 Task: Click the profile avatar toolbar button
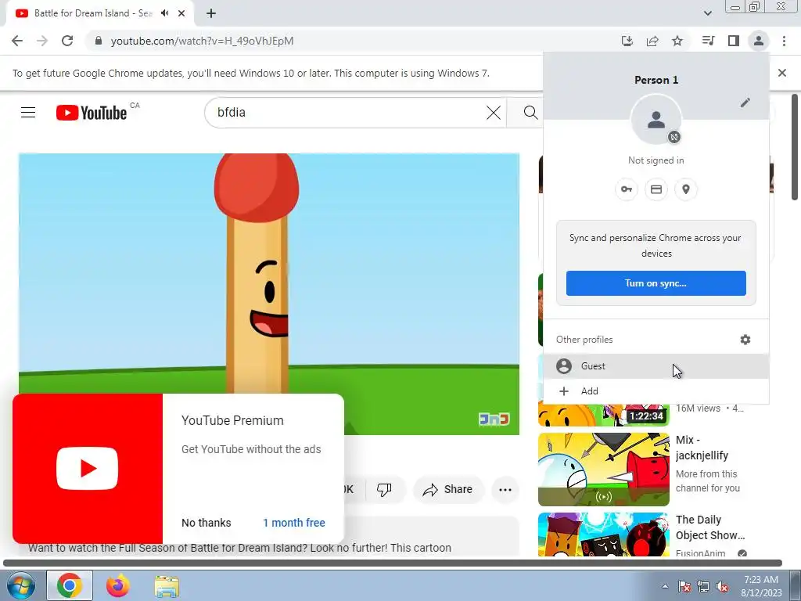pyautogui.click(x=759, y=41)
